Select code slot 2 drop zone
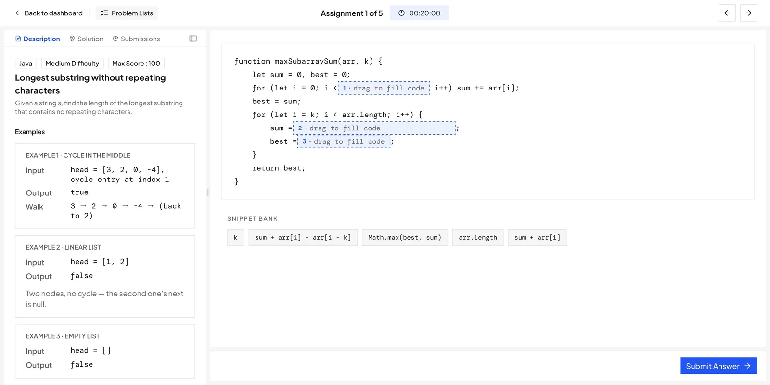This screenshot has width=770, height=385. point(374,128)
